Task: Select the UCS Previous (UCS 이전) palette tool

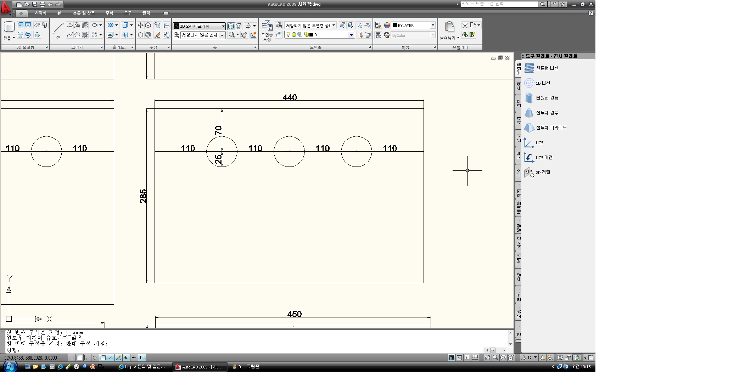Action: pyautogui.click(x=538, y=157)
